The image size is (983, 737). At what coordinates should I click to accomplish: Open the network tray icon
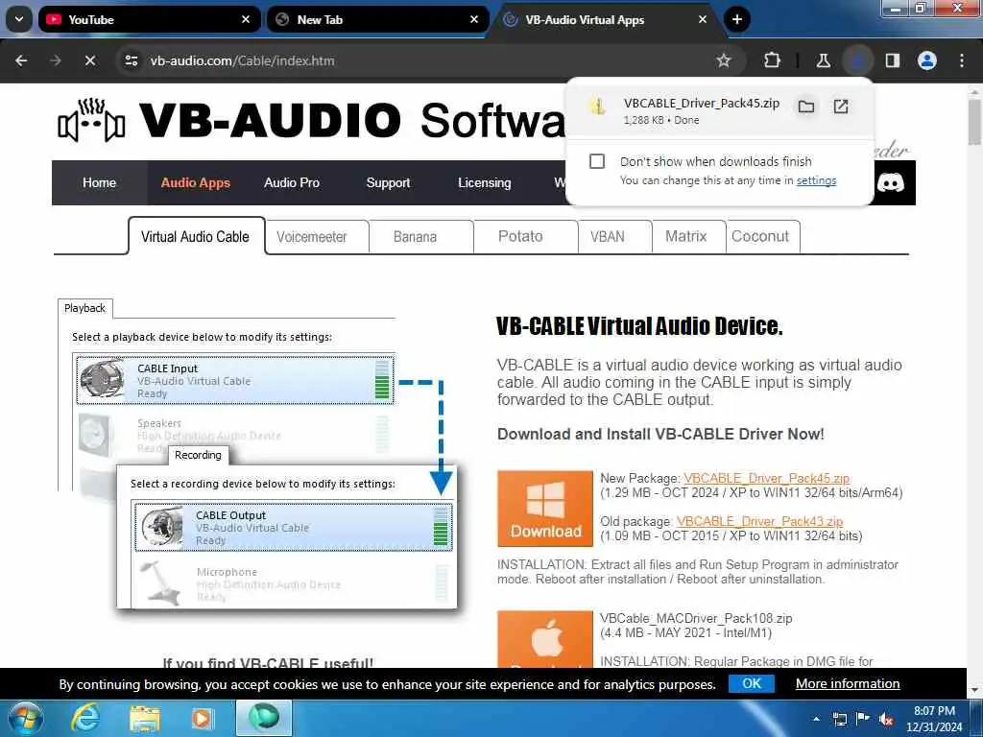click(x=839, y=719)
